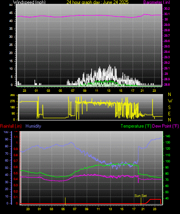Click the '270' wind direction axis value
Viewport: 180px width, 214px height.
click(x=13, y=101)
